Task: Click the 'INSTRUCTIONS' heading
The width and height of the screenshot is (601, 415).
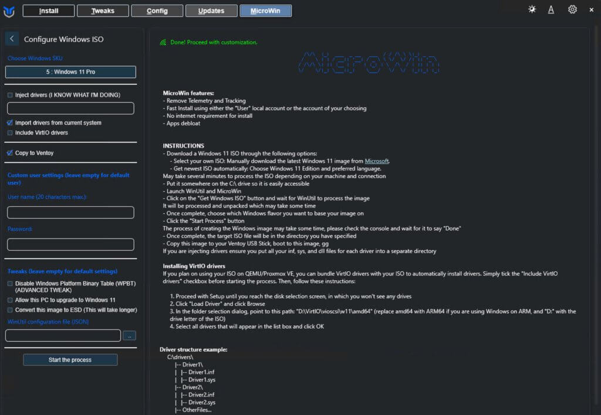Action: (184, 146)
